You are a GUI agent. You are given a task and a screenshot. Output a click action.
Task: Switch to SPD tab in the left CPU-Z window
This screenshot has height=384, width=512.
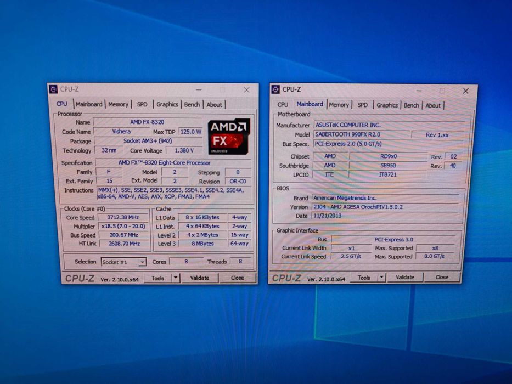coord(142,104)
